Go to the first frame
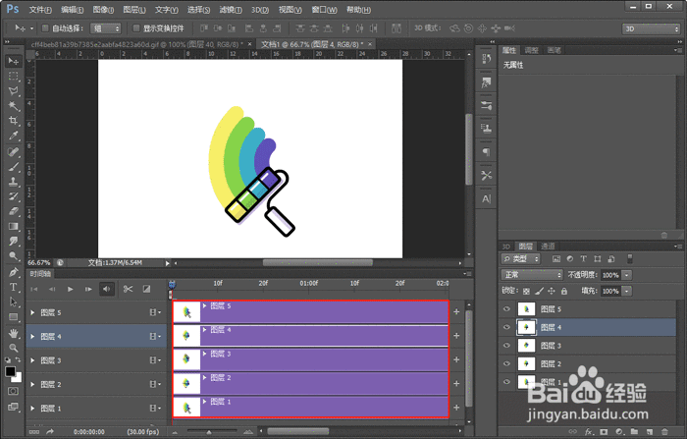 [33, 289]
